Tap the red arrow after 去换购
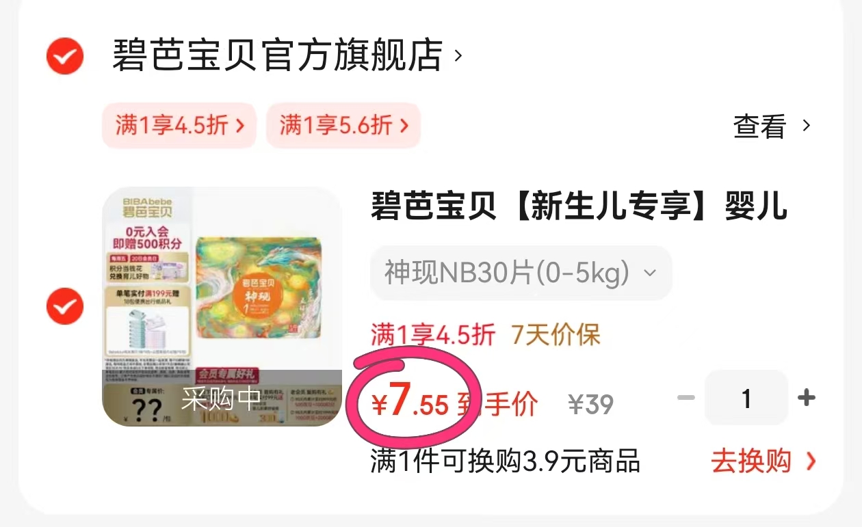This screenshot has width=862, height=527. [811, 461]
